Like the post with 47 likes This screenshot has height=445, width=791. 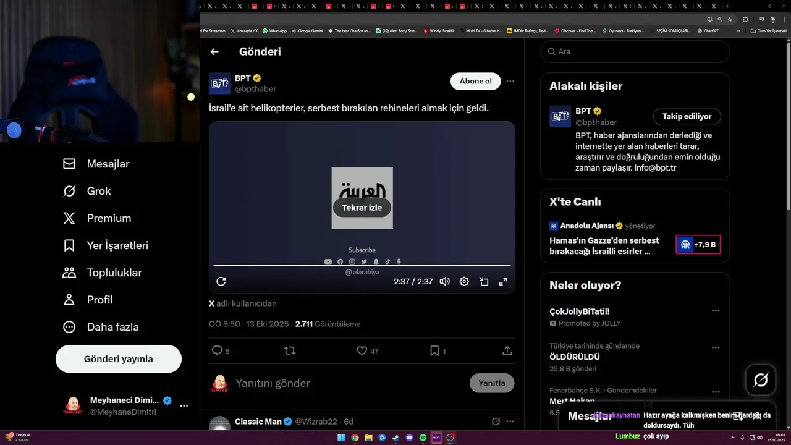click(x=368, y=350)
